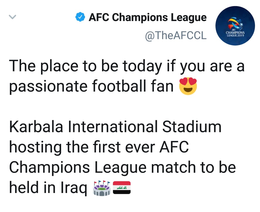Click the word 'Stadium' in the tweet
Viewport: 260px width, 212px height.
click(x=192, y=127)
